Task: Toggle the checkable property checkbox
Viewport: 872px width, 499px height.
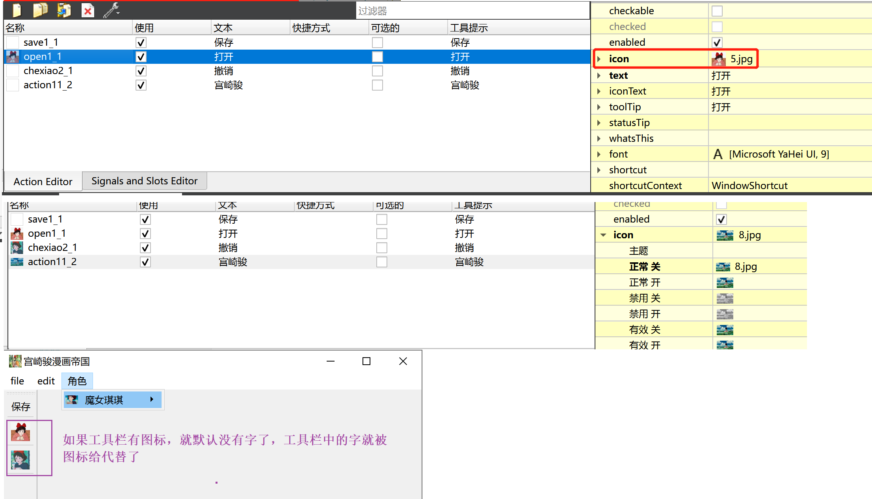Action: 717,11
